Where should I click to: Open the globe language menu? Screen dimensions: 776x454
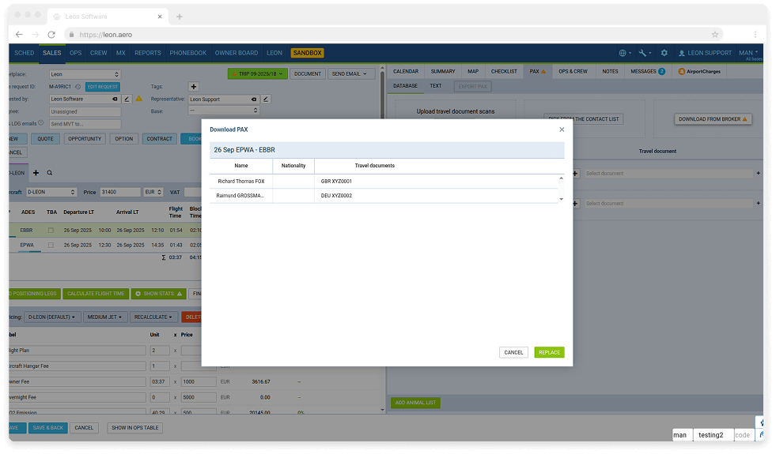click(x=624, y=53)
